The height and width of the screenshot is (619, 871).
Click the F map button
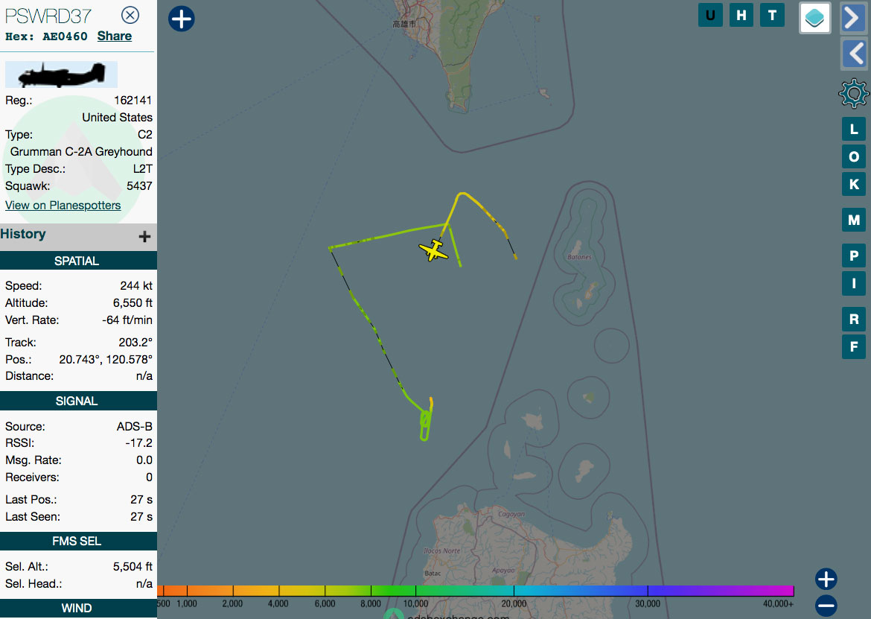tap(854, 346)
